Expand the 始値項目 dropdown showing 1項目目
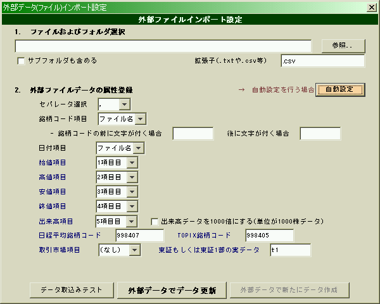Screen dimensions: 380x304 (x=132, y=163)
